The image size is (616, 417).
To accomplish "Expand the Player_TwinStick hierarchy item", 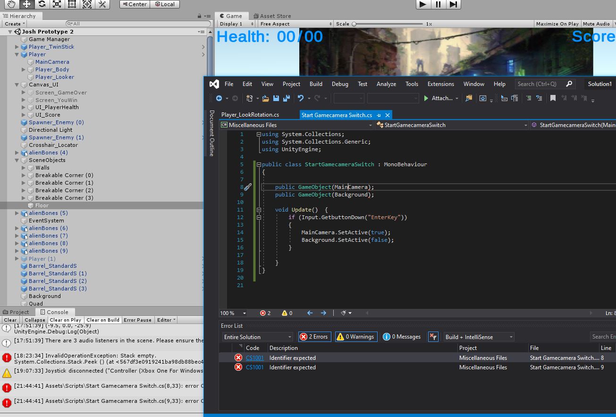I will 17,47.
